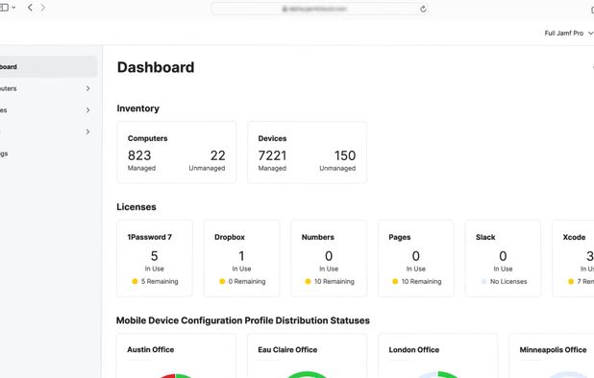594x378 pixels.
Task: Open the London Office status card
Action: coord(438,356)
